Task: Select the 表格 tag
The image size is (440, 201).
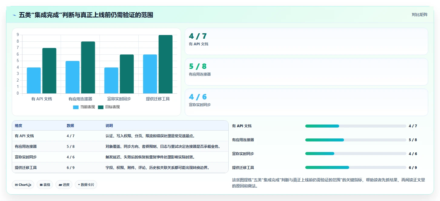Action: [x=45, y=185]
